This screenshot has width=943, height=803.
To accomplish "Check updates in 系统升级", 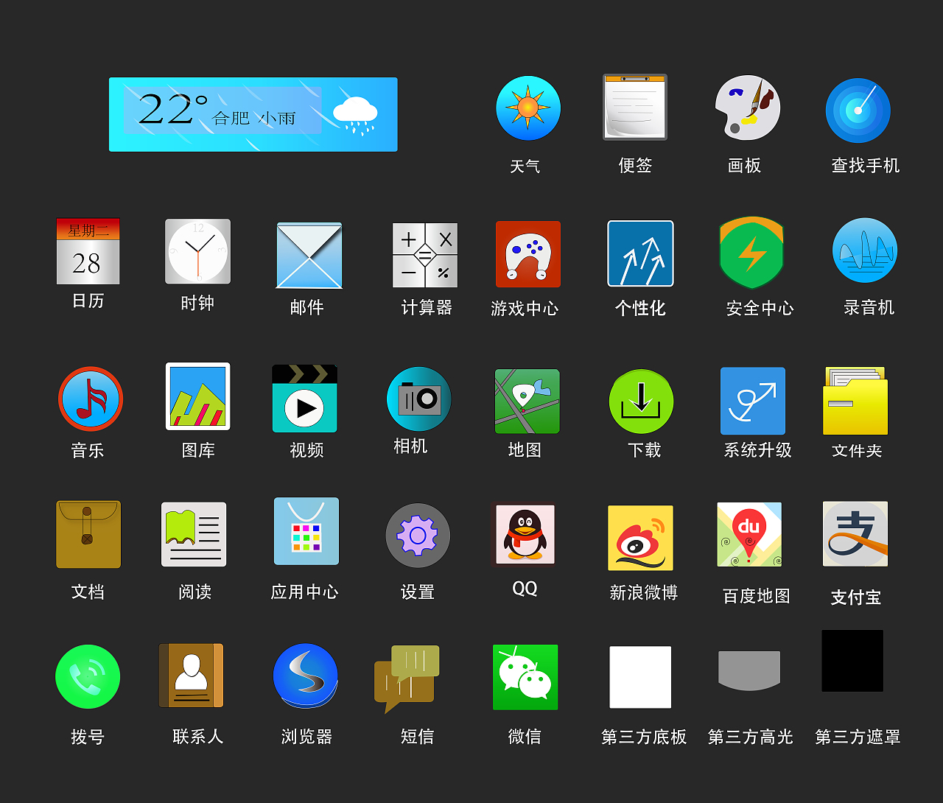I will pos(752,400).
